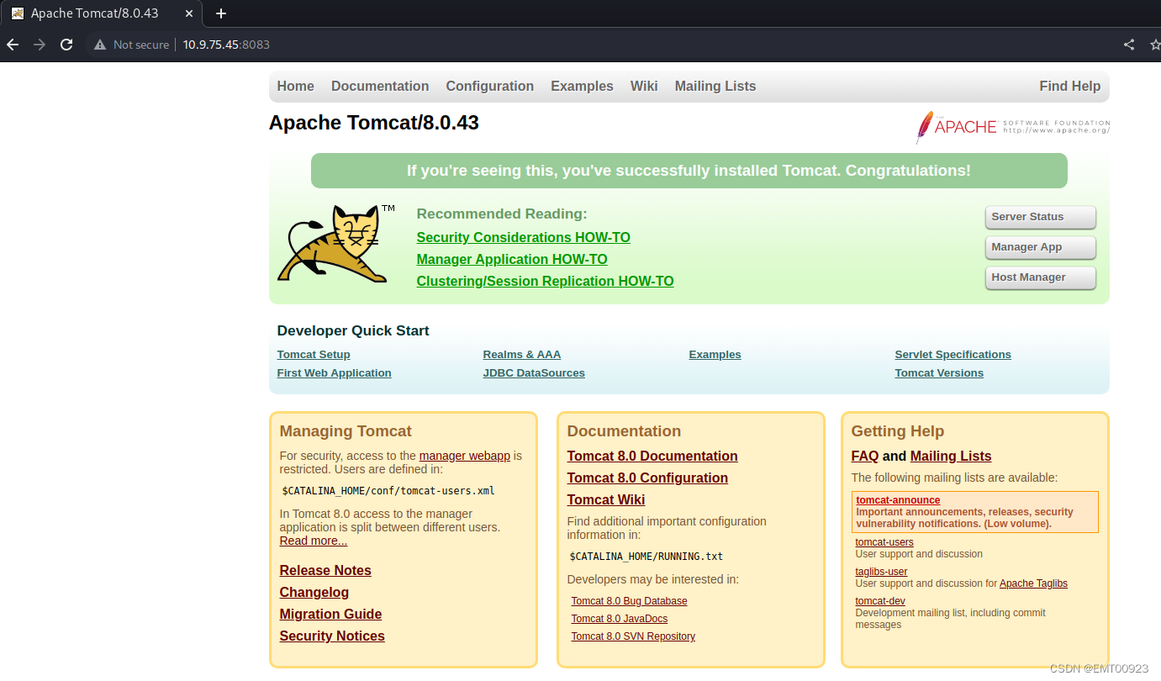Click Read more... under Managing Tomcat

point(314,541)
